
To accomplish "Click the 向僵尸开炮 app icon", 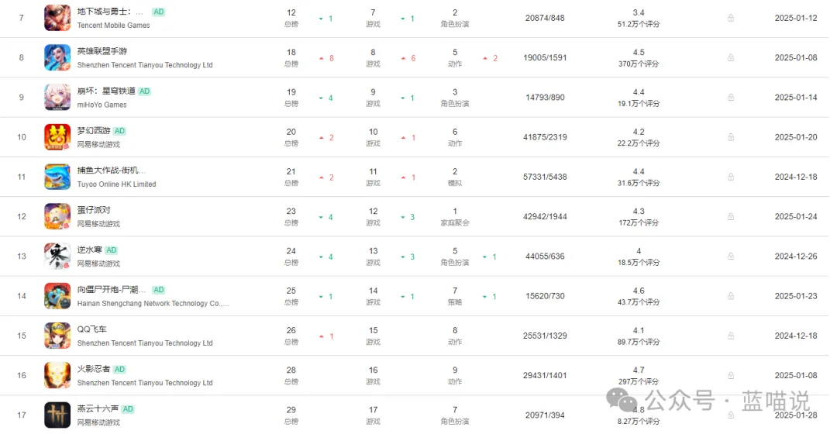I will [x=57, y=296].
